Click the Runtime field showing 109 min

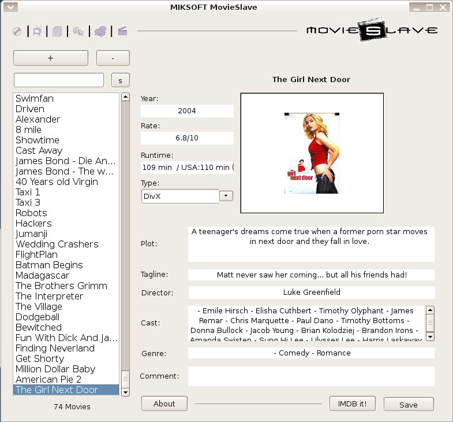point(187,167)
